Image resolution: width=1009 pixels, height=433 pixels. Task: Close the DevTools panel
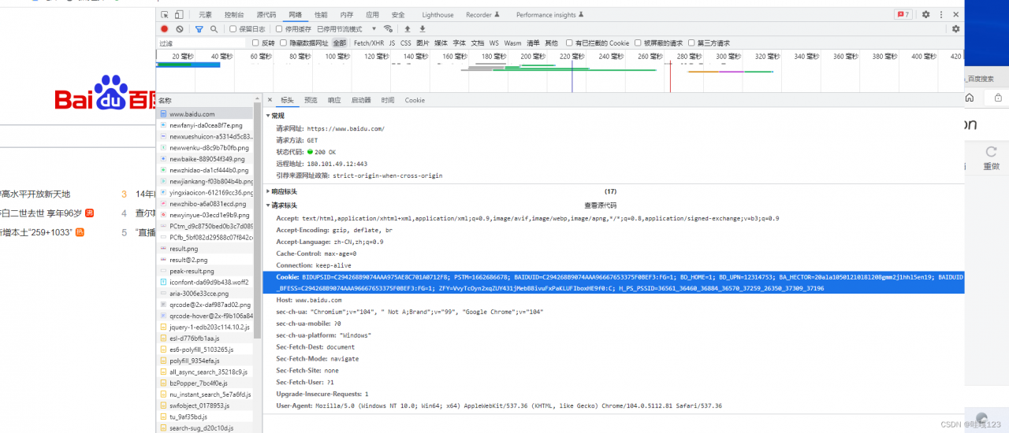(x=956, y=15)
